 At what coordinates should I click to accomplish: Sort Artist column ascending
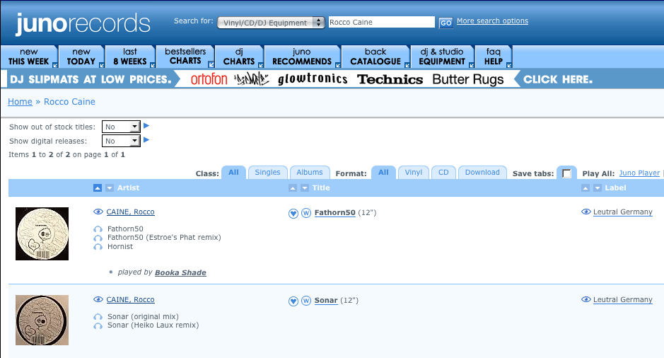98,188
